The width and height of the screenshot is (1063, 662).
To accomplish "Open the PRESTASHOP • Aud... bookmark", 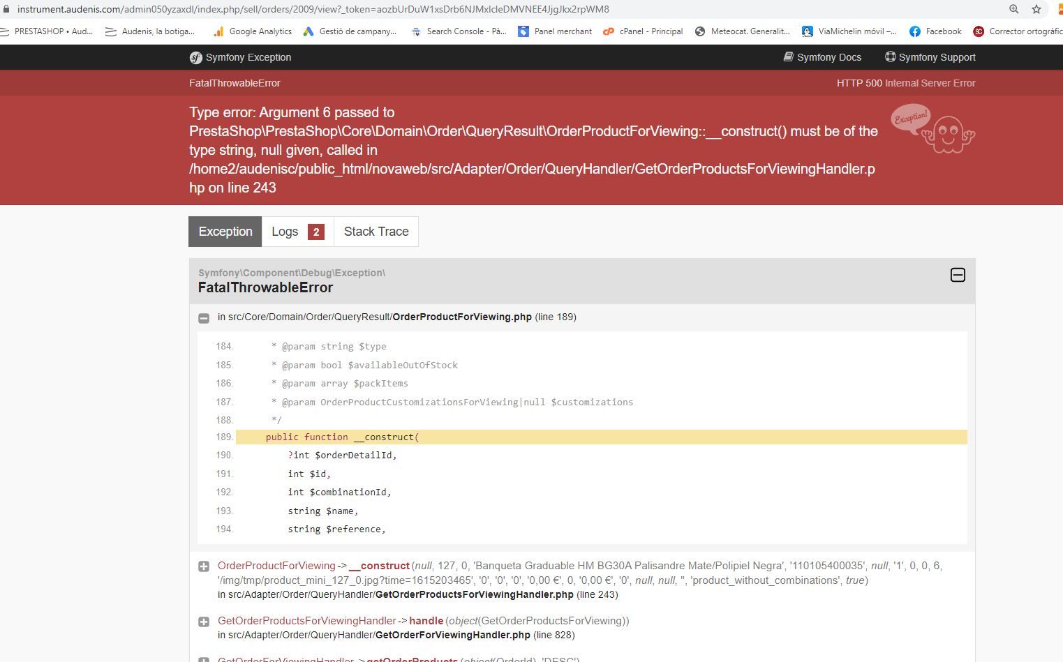I will pos(47,31).
